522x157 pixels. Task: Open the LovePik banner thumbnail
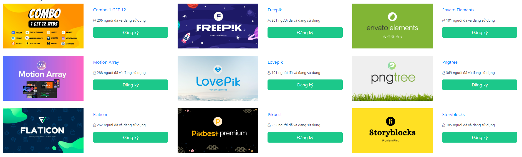pyautogui.click(x=218, y=78)
